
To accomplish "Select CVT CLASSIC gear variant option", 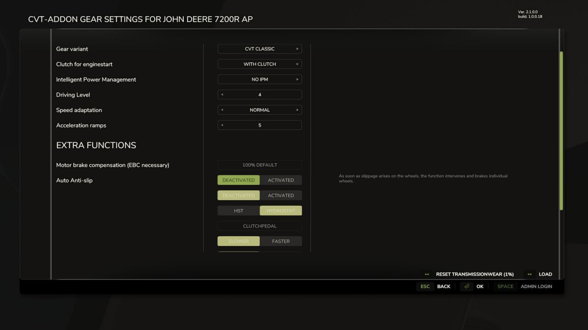I will [260, 49].
